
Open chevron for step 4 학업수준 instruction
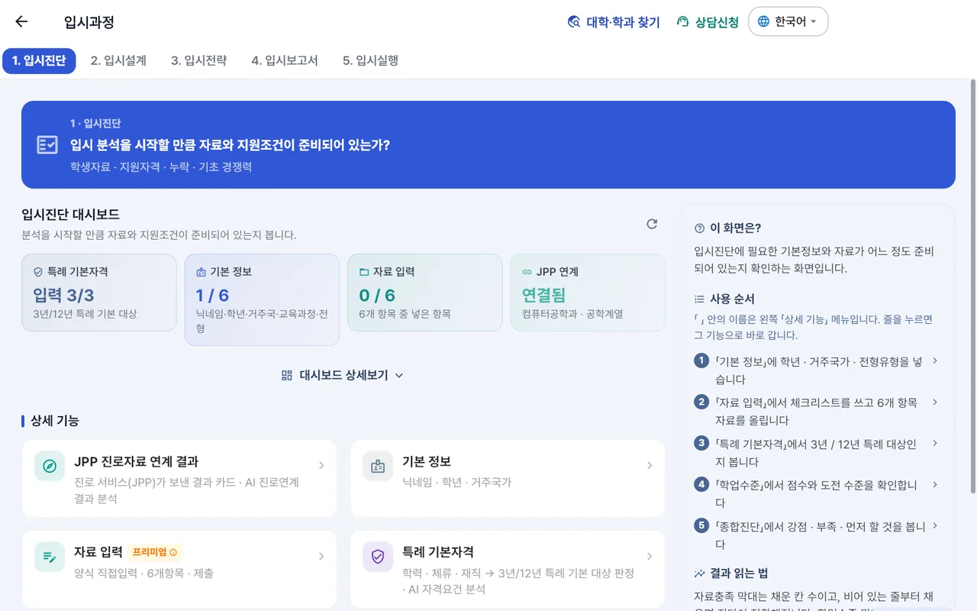click(x=935, y=484)
